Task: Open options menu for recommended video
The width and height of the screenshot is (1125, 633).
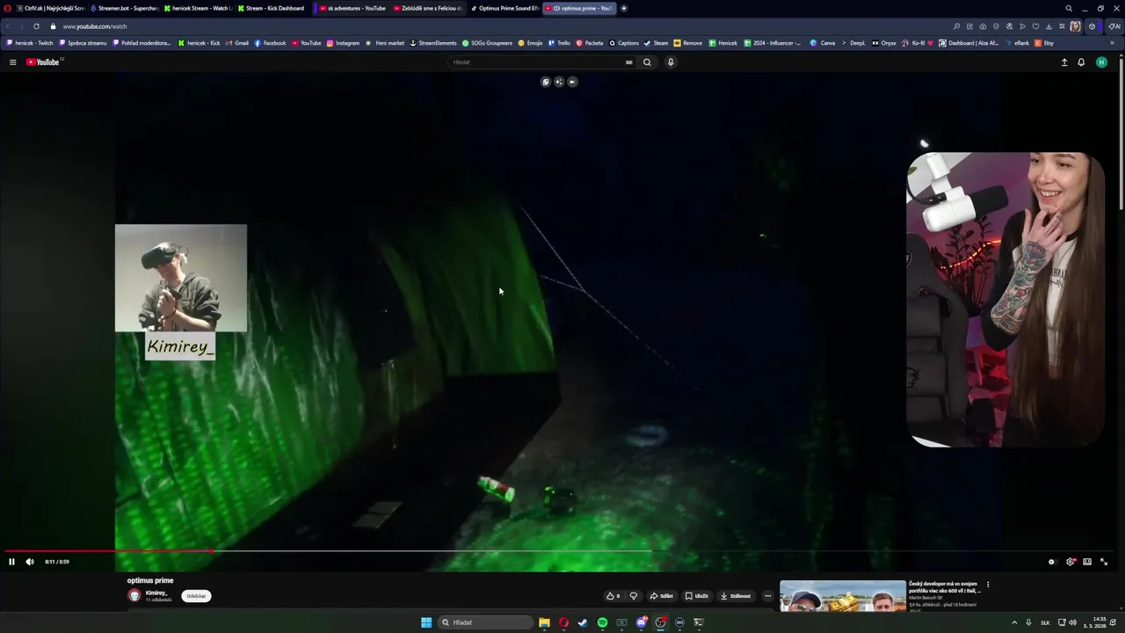Action: coord(988,585)
